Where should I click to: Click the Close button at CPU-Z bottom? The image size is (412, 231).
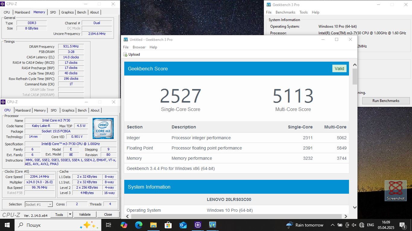tap(108, 214)
